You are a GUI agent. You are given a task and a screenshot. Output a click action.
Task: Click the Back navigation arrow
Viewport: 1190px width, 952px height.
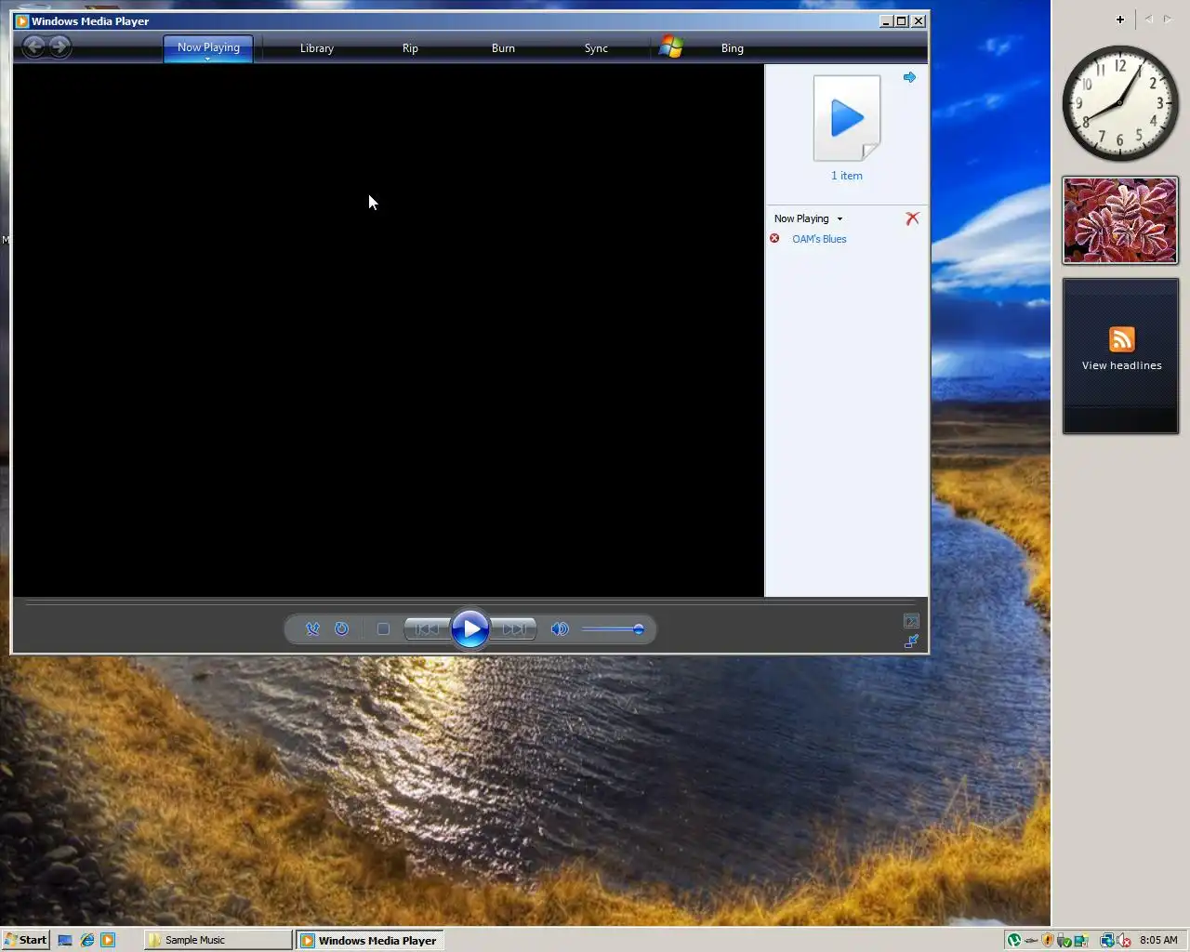[33, 46]
